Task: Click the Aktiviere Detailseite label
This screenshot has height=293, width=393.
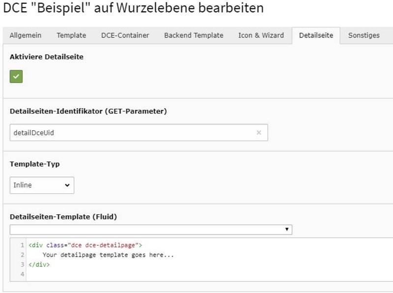Action: tap(47, 57)
